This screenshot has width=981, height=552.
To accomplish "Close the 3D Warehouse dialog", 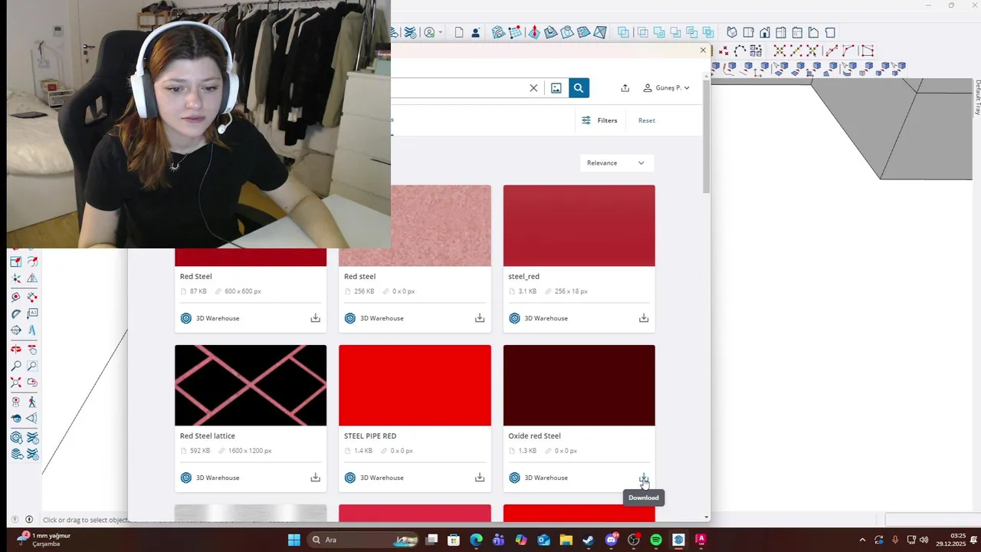I will [703, 51].
